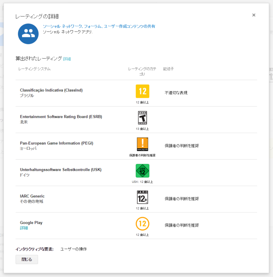Select the Google Play row title
273x277 pixels.
coord(31,223)
